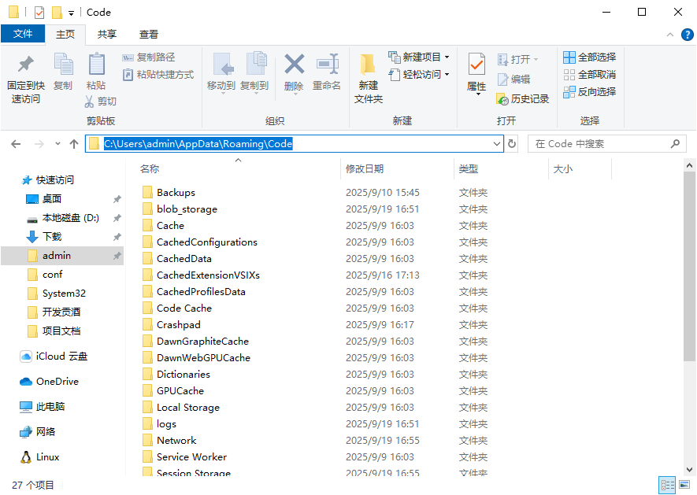Open the Help question mark icon
Screen dimensions: 697x495
(x=687, y=35)
